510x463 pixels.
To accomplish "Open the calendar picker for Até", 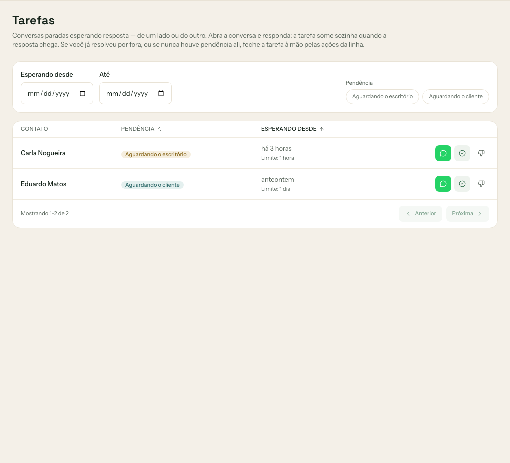I will click(x=161, y=93).
